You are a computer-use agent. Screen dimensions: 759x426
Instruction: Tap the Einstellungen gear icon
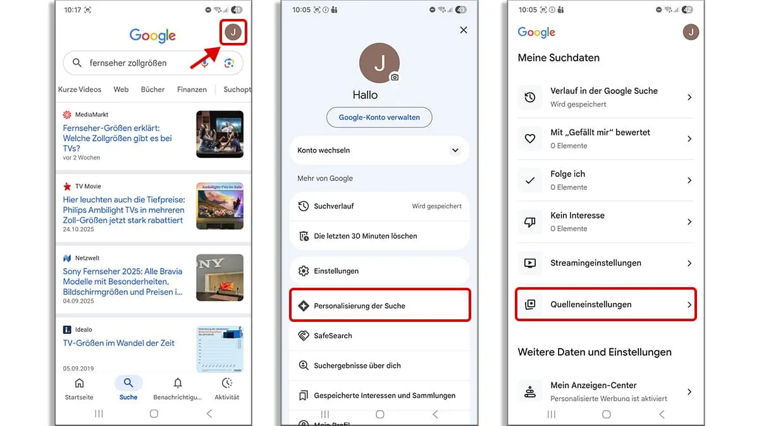(x=303, y=271)
